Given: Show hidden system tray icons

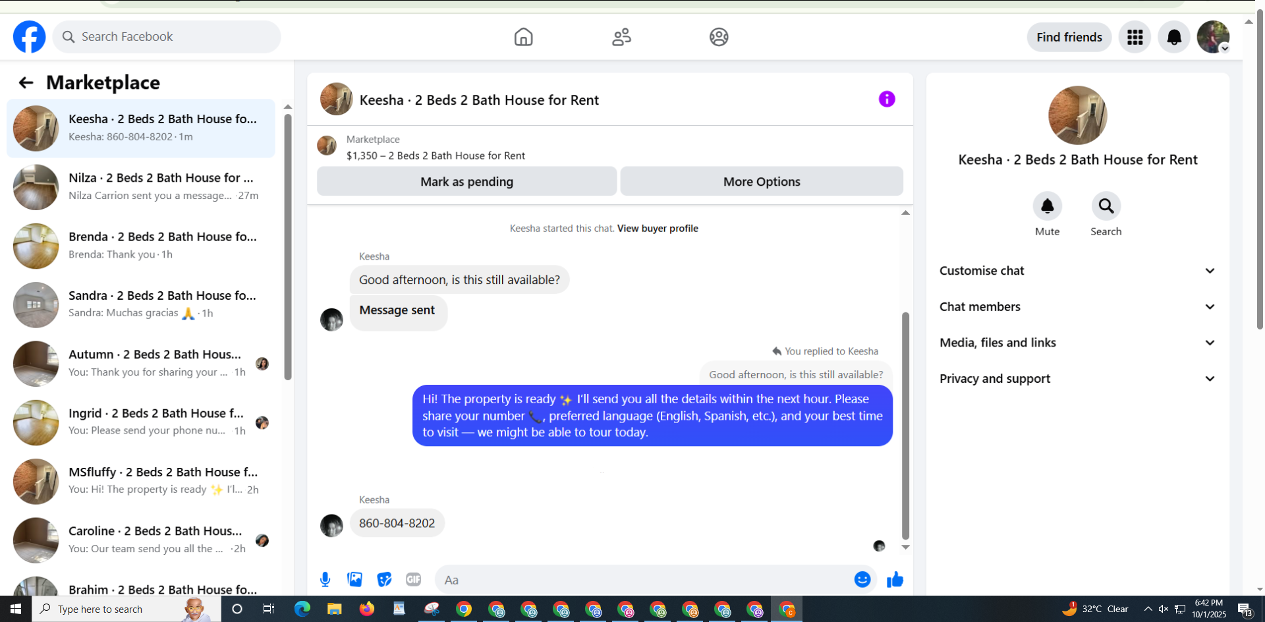Looking at the screenshot, I should point(1148,609).
